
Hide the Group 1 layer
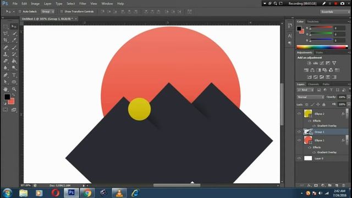coord(299,132)
